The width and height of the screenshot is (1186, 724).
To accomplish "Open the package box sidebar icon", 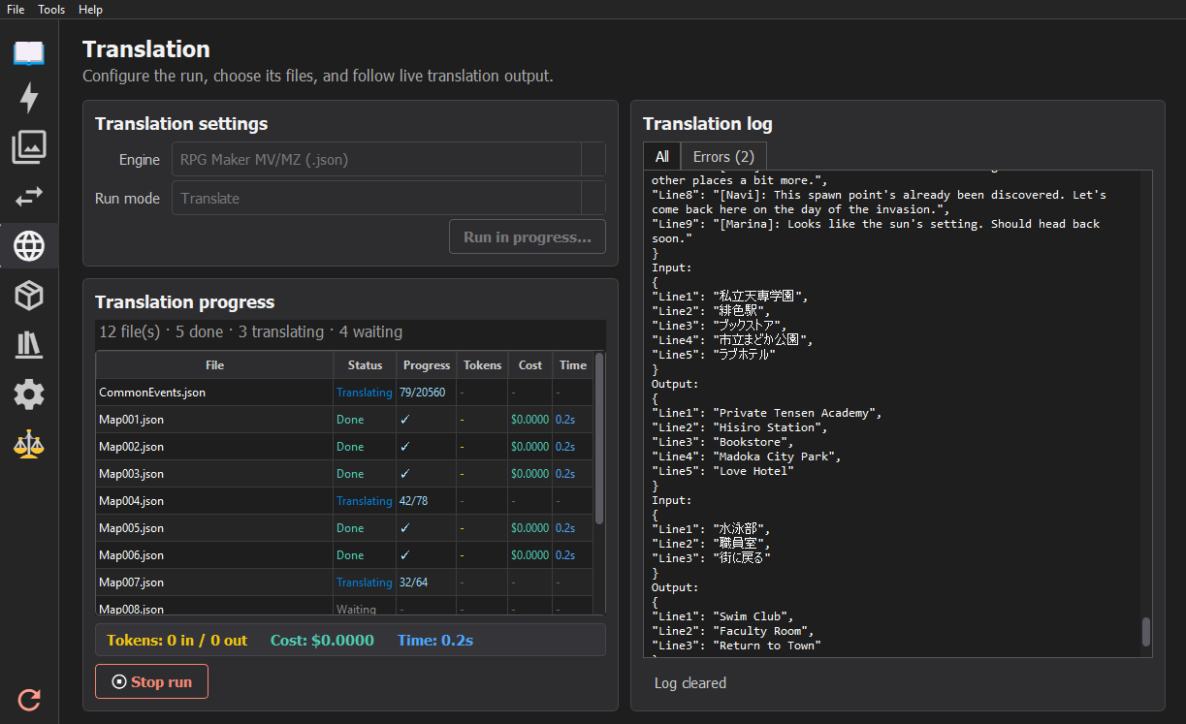I will (x=29, y=296).
